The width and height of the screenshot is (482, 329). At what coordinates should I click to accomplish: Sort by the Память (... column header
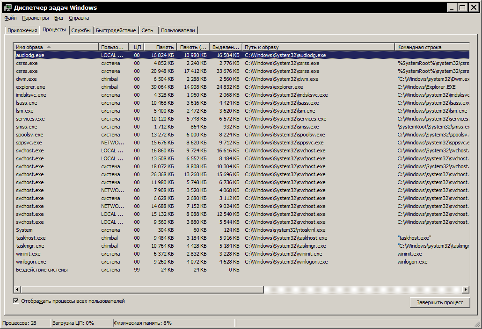click(x=193, y=47)
